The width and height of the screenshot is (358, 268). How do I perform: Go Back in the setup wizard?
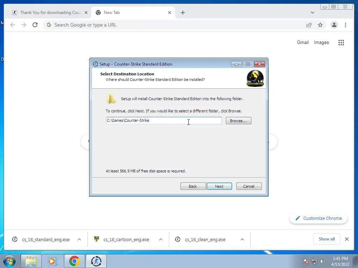pos(193,186)
